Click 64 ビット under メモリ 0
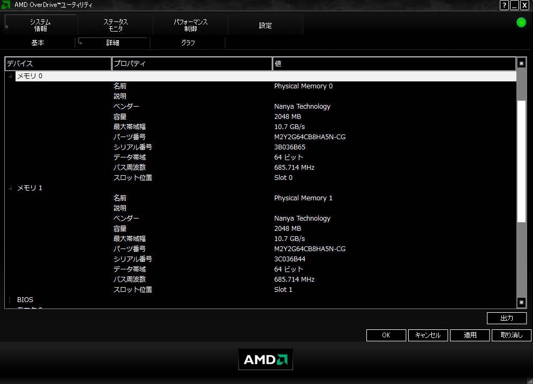 pyautogui.click(x=289, y=157)
